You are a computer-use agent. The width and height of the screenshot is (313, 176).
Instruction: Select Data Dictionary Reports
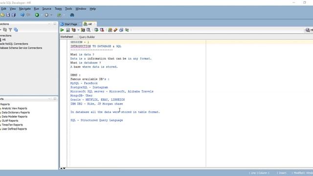tap(16, 112)
